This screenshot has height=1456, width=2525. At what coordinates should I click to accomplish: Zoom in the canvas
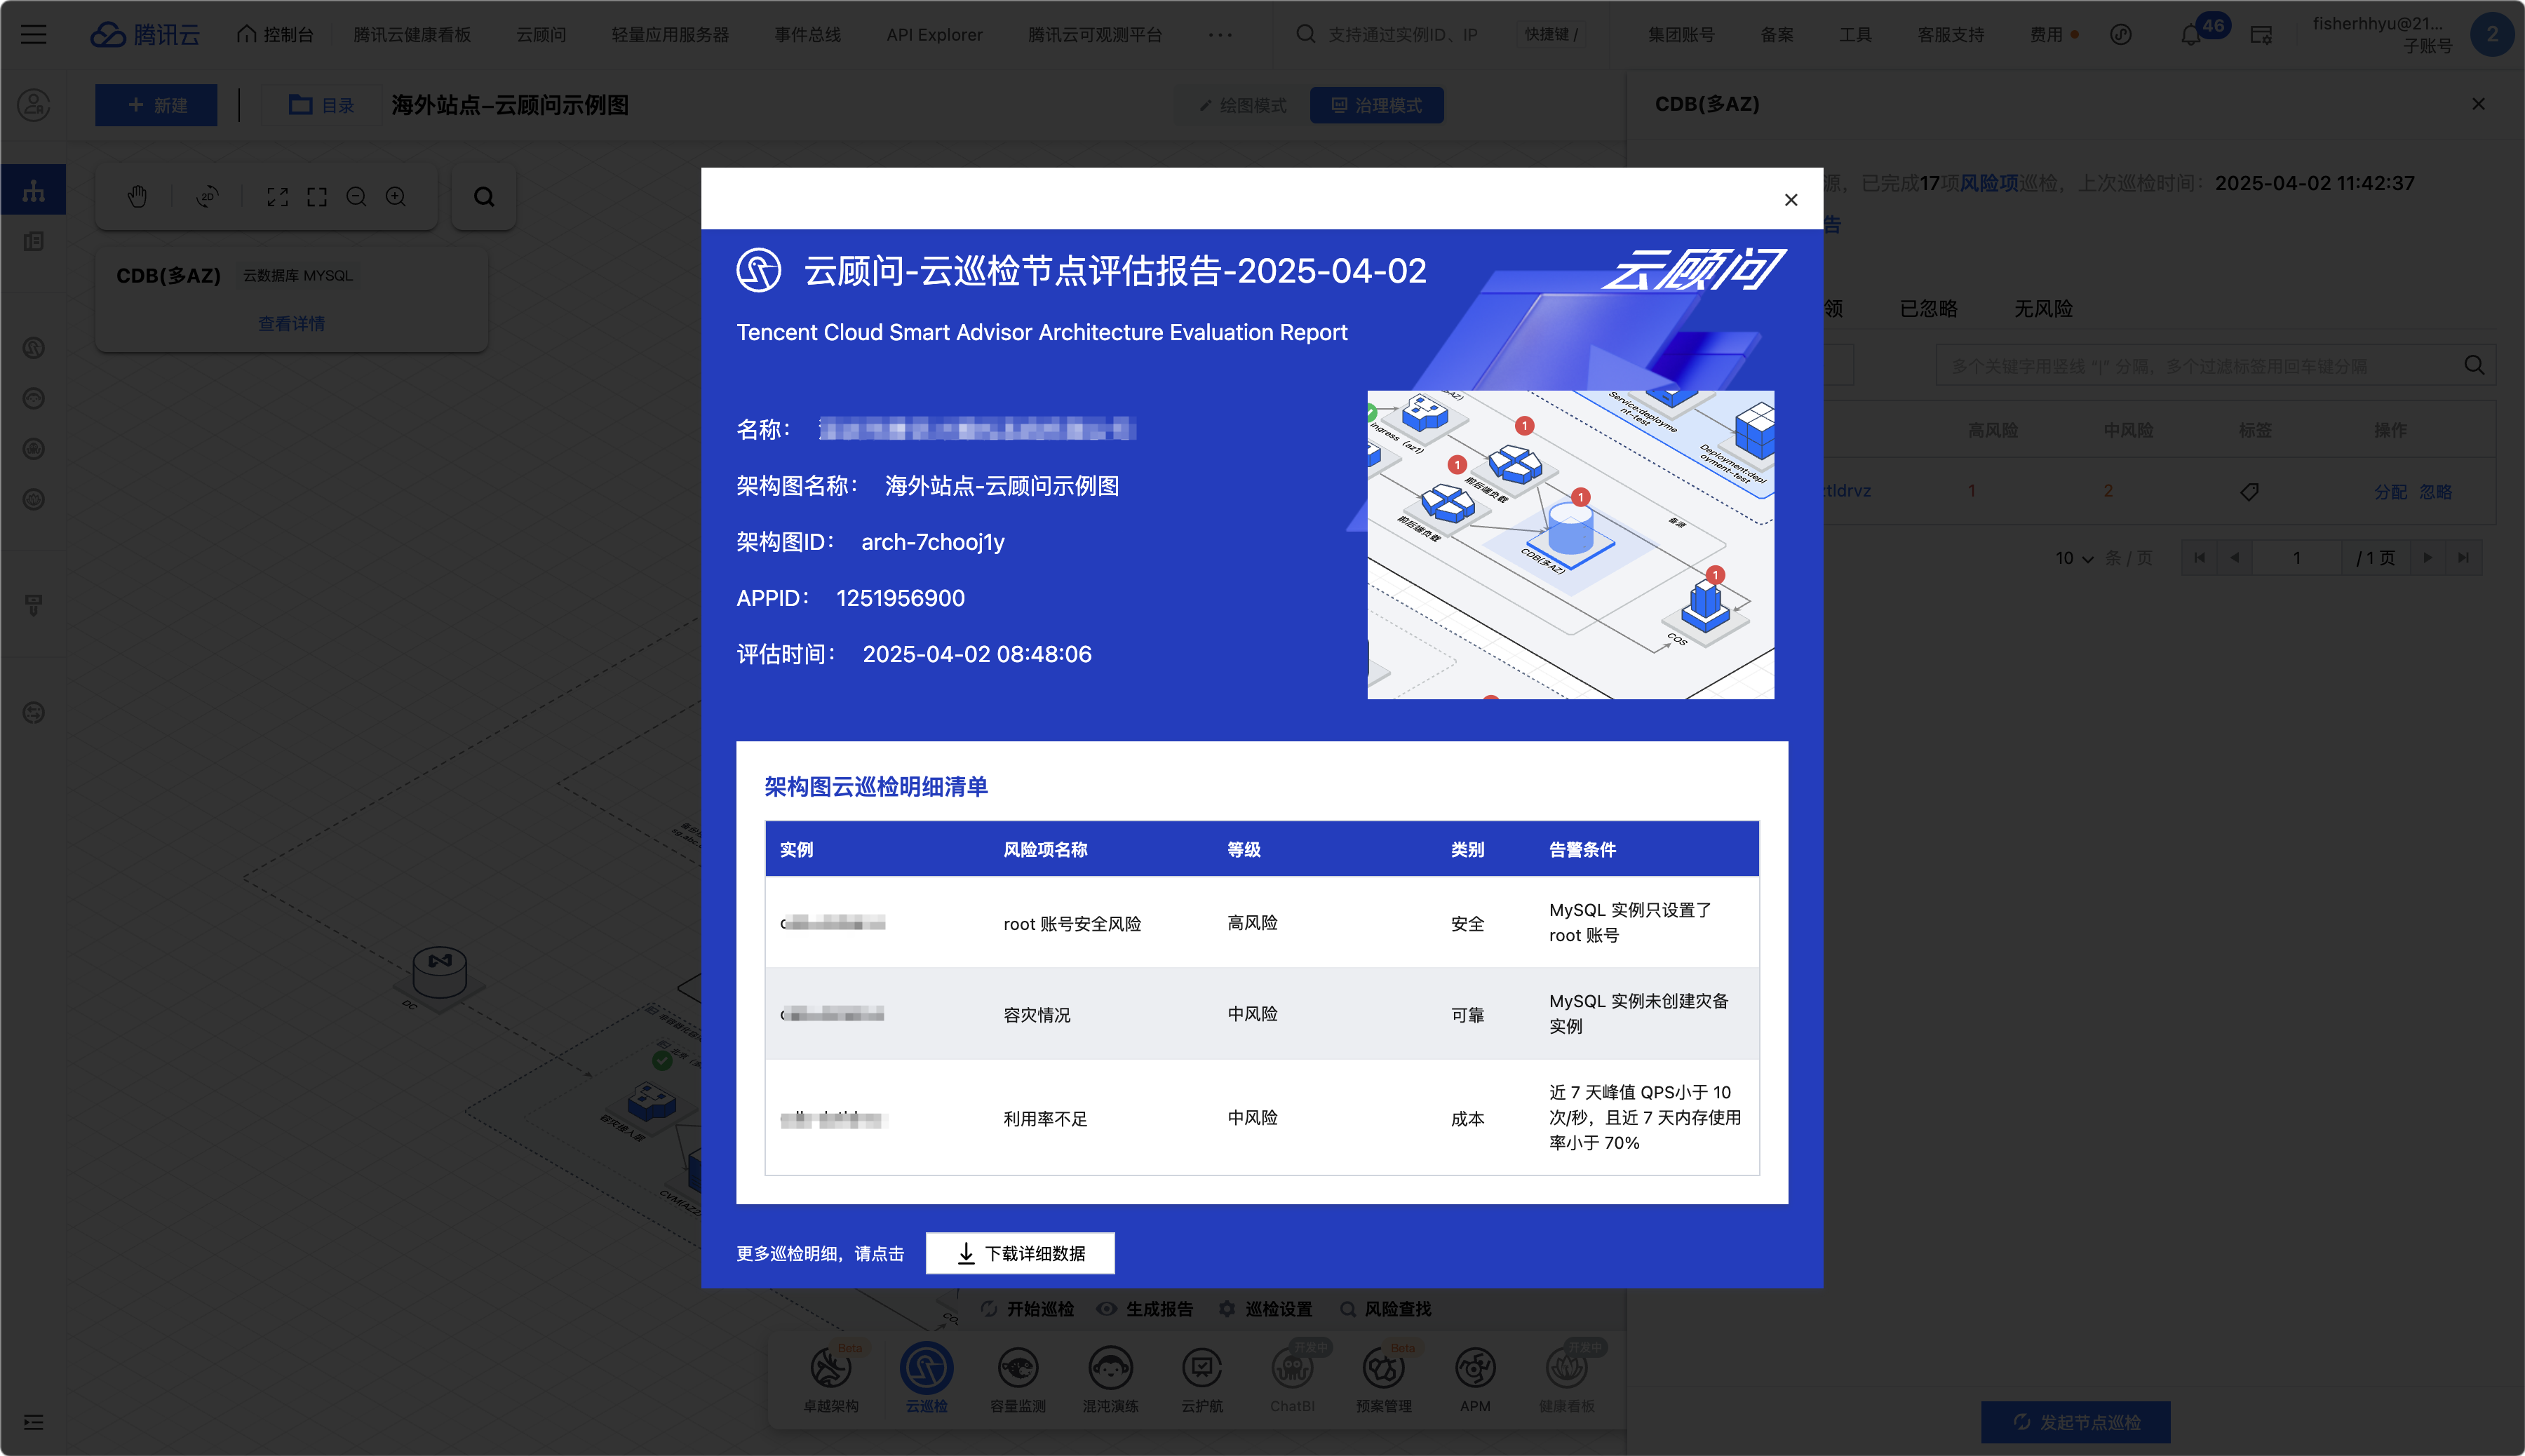click(x=396, y=197)
